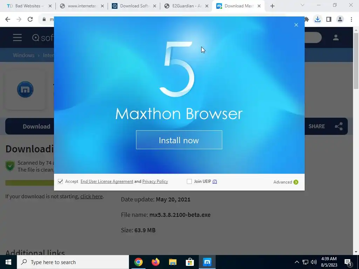Viewport: 359px width, 269px height.
Task: Click the UEIP question mark help link
Action: 215,181
